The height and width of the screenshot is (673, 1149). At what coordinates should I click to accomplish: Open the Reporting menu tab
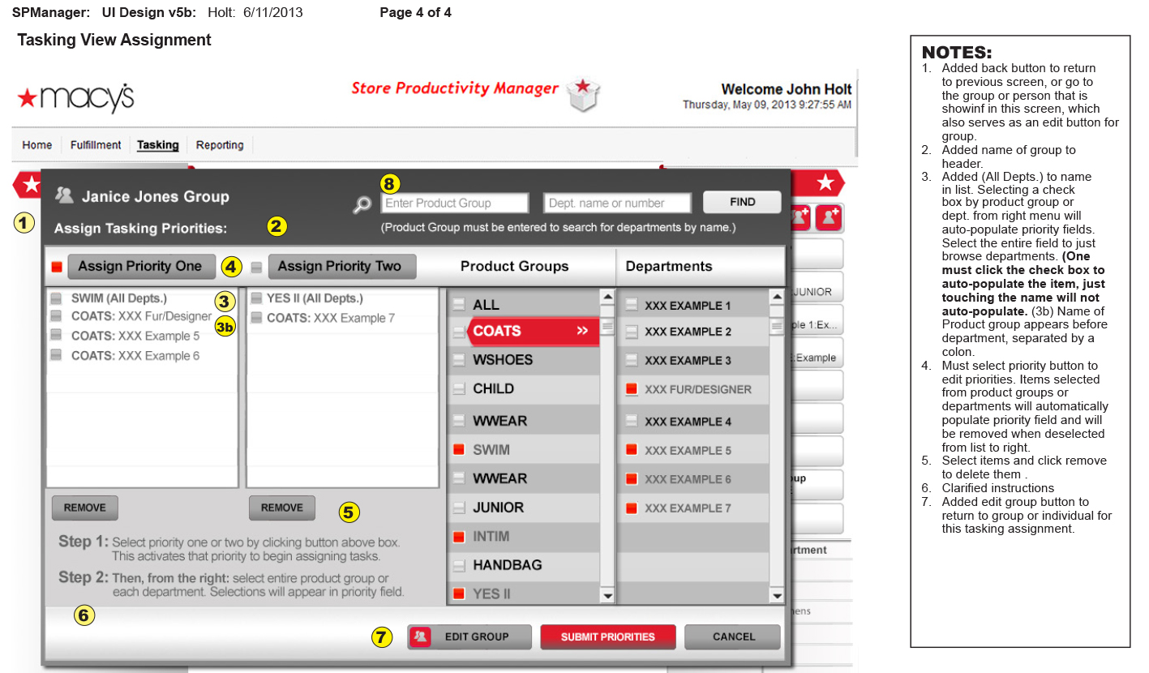point(220,145)
